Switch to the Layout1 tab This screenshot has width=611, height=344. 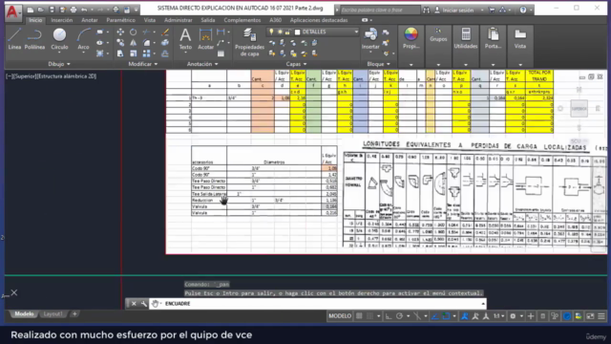(x=53, y=314)
